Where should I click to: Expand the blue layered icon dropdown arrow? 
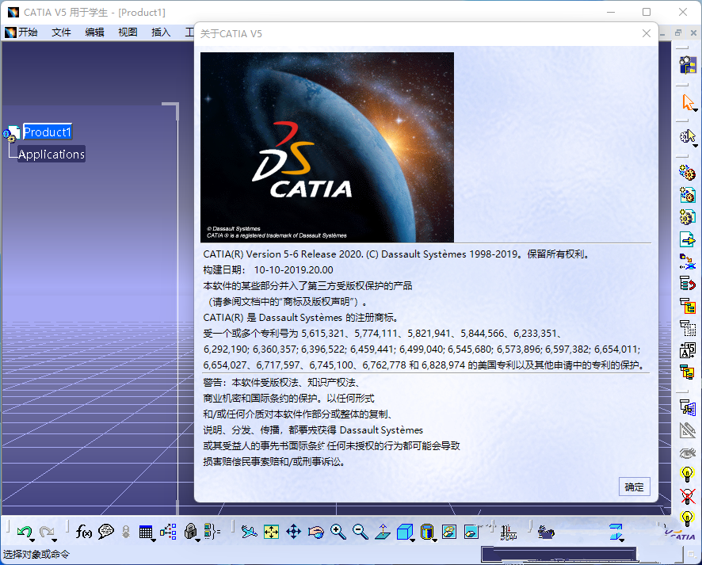623,540
